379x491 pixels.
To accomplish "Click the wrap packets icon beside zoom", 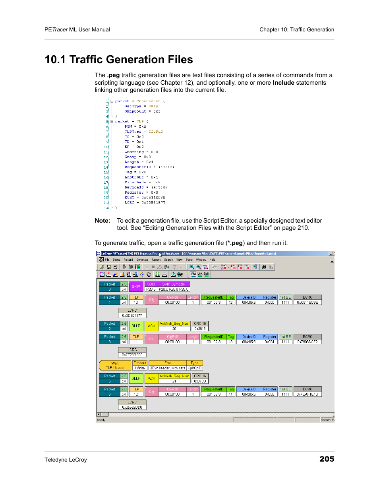I will 205,267.
